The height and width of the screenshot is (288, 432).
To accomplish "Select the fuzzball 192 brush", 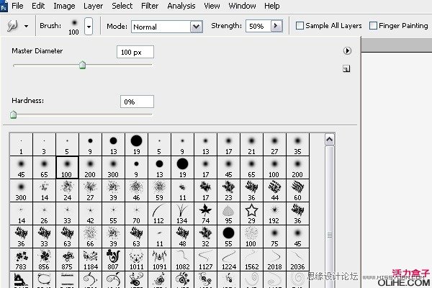I will click(x=274, y=214).
